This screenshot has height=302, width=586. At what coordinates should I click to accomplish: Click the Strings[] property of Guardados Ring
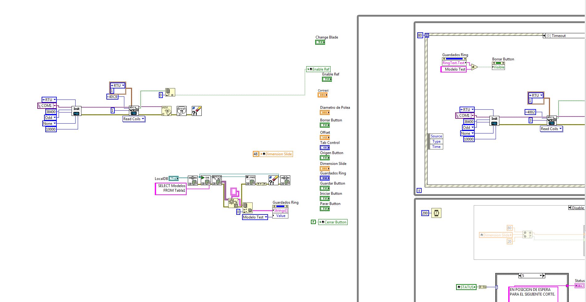pyautogui.click(x=281, y=210)
